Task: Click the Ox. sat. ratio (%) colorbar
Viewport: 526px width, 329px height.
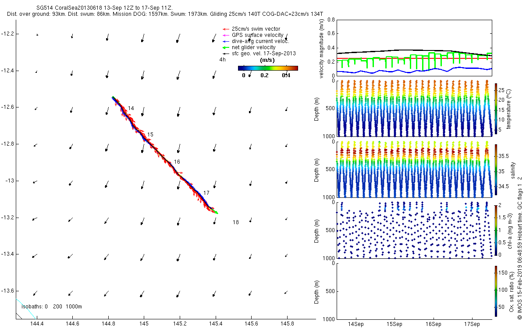Action: (495, 291)
